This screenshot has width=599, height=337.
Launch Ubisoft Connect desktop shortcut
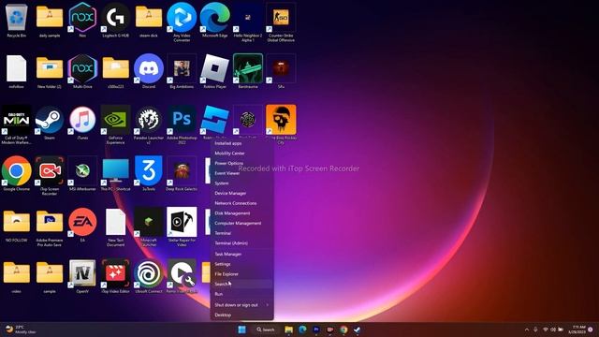149,276
